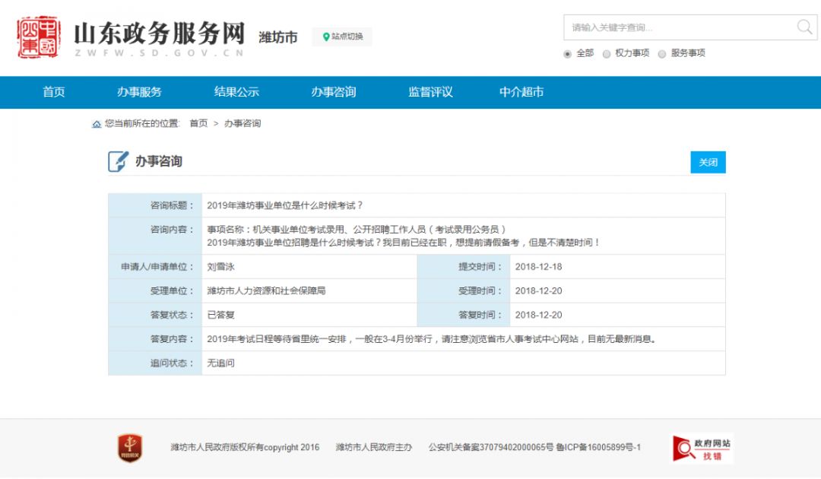Viewport: 821px width, 479px height.
Task: Click the 无追问 follow-up status value
Action: [220, 363]
